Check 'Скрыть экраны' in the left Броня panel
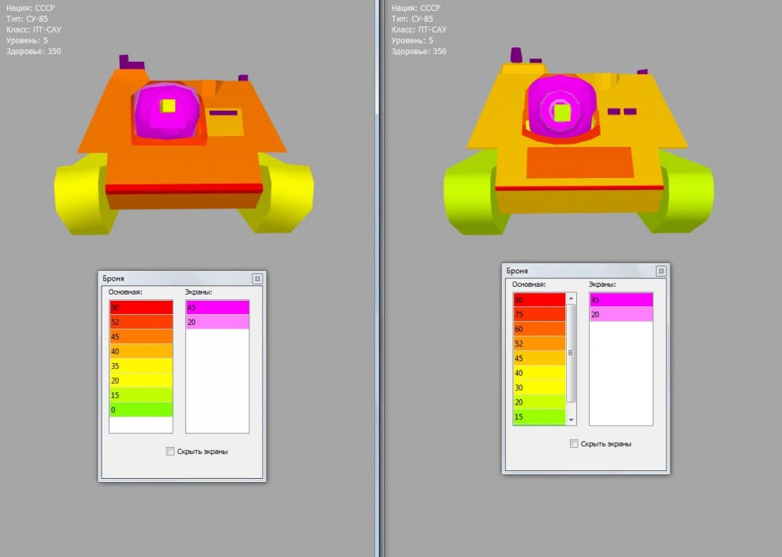This screenshot has height=557, width=782. point(170,452)
